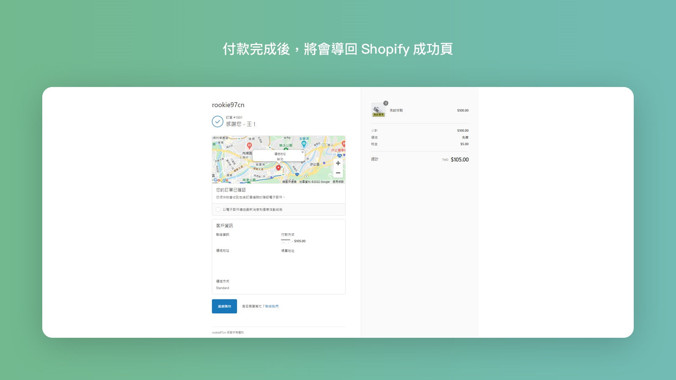Click the Standard shipping method text

pos(223,288)
